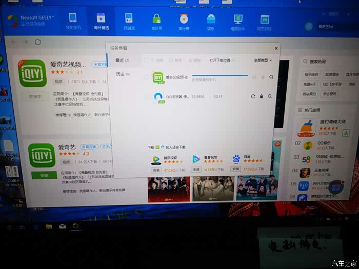Click retry icon for QQ浏览器 task
The width and height of the screenshot is (359, 269).
253,96
